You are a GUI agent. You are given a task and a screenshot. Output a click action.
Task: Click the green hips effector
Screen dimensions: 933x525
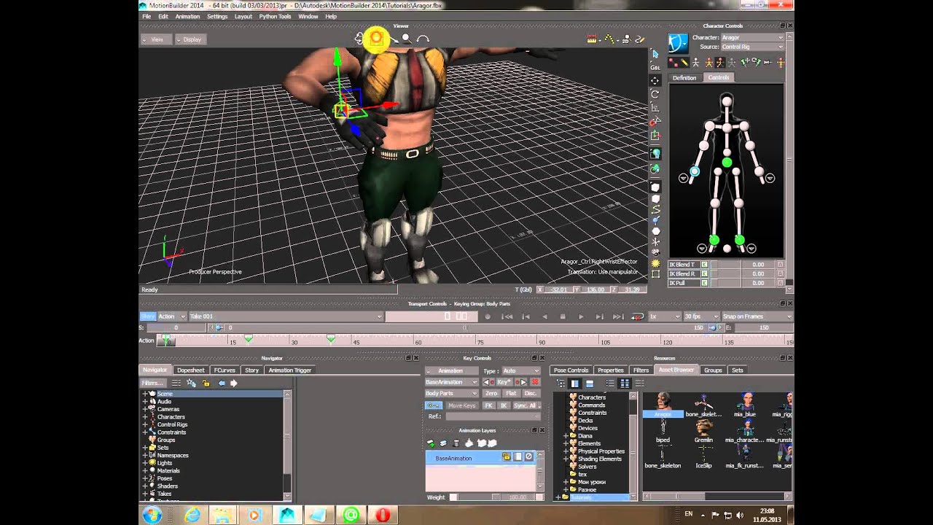tap(727, 162)
